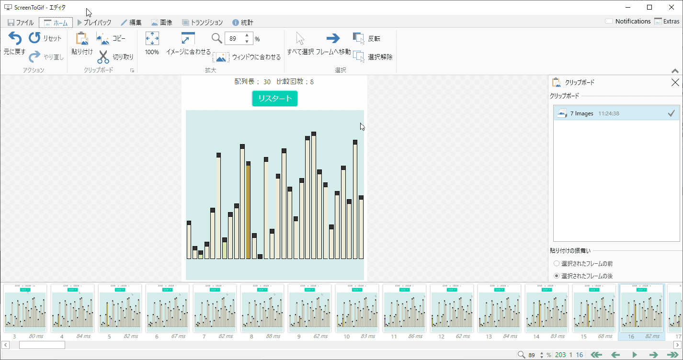Choose 選択されたフレームの後 paste option
The height and width of the screenshot is (360, 683).
pos(583,276)
